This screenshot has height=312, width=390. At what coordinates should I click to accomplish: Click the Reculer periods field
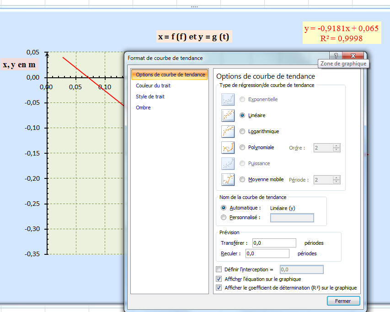pos(267,253)
